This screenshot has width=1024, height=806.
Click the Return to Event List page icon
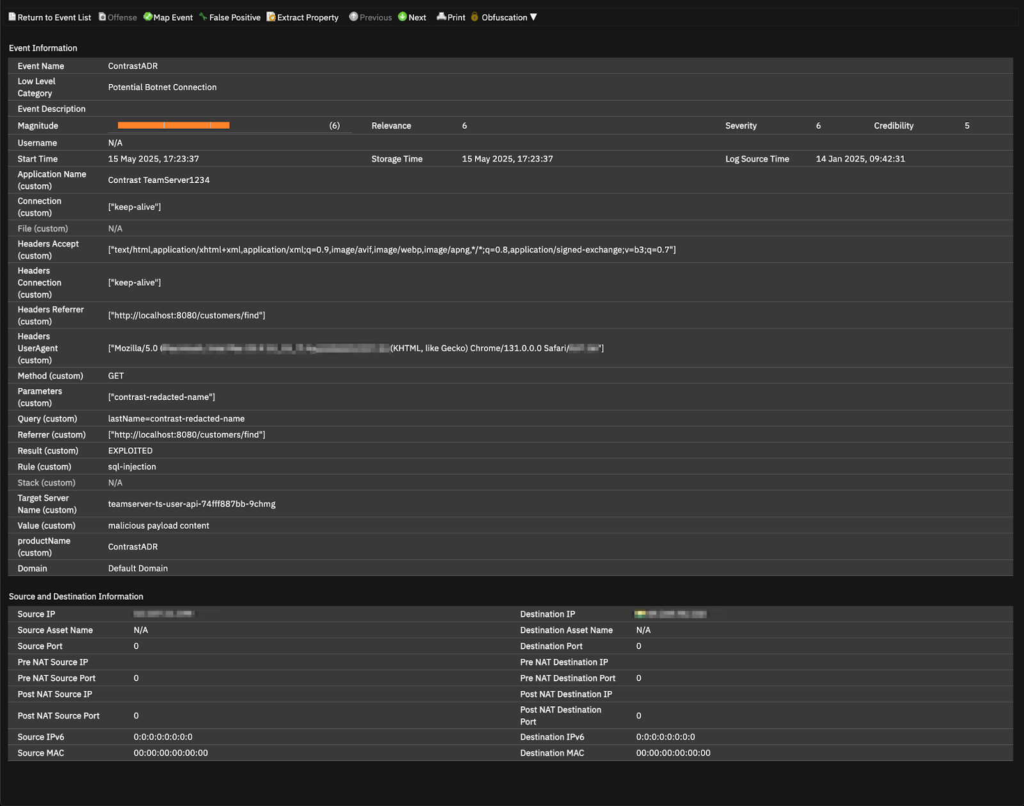12,17
